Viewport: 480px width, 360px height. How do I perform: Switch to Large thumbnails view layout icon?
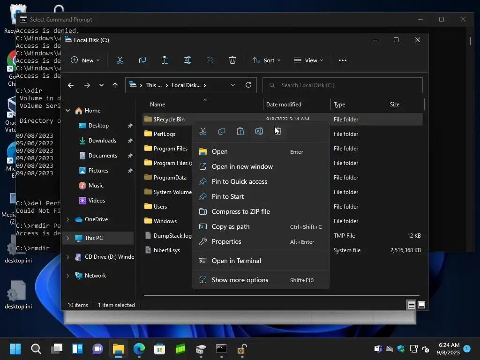(421, 305)
